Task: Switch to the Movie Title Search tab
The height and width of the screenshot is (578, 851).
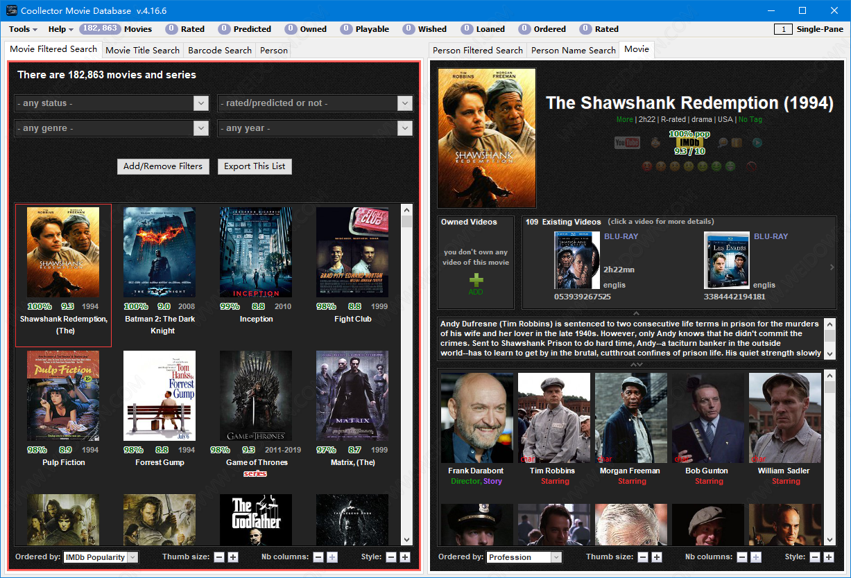Action: [x=143, y=50]
